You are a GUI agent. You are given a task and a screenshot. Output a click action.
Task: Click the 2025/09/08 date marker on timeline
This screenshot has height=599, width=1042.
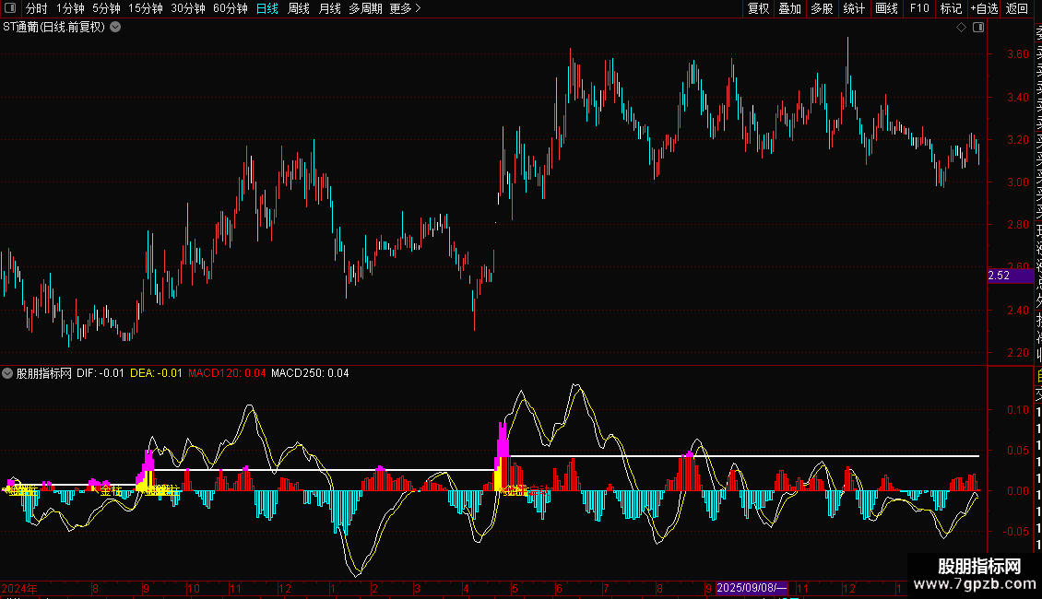coord(752,588)
